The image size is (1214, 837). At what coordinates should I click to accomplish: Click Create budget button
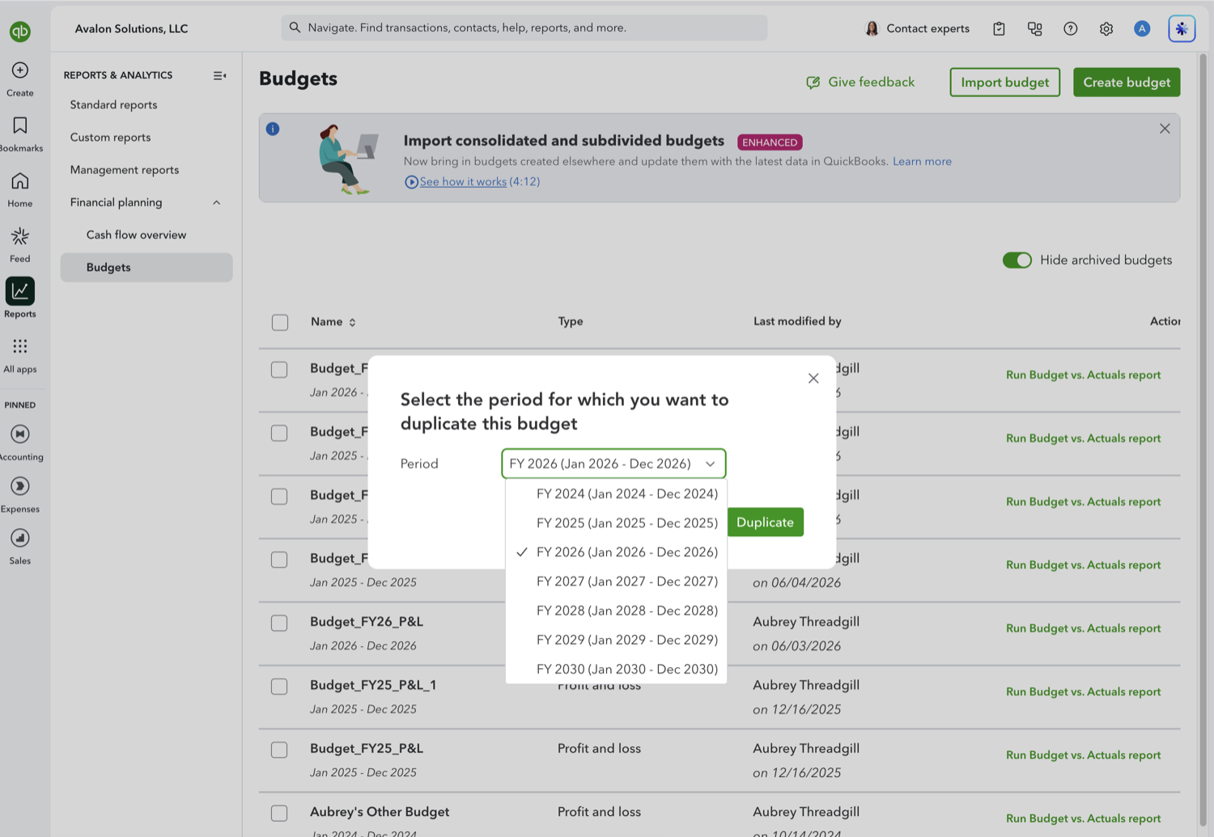click(1127, 82)
